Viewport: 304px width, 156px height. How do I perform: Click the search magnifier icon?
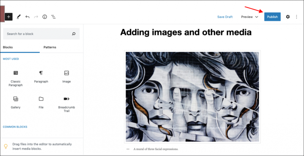point(74,34)
